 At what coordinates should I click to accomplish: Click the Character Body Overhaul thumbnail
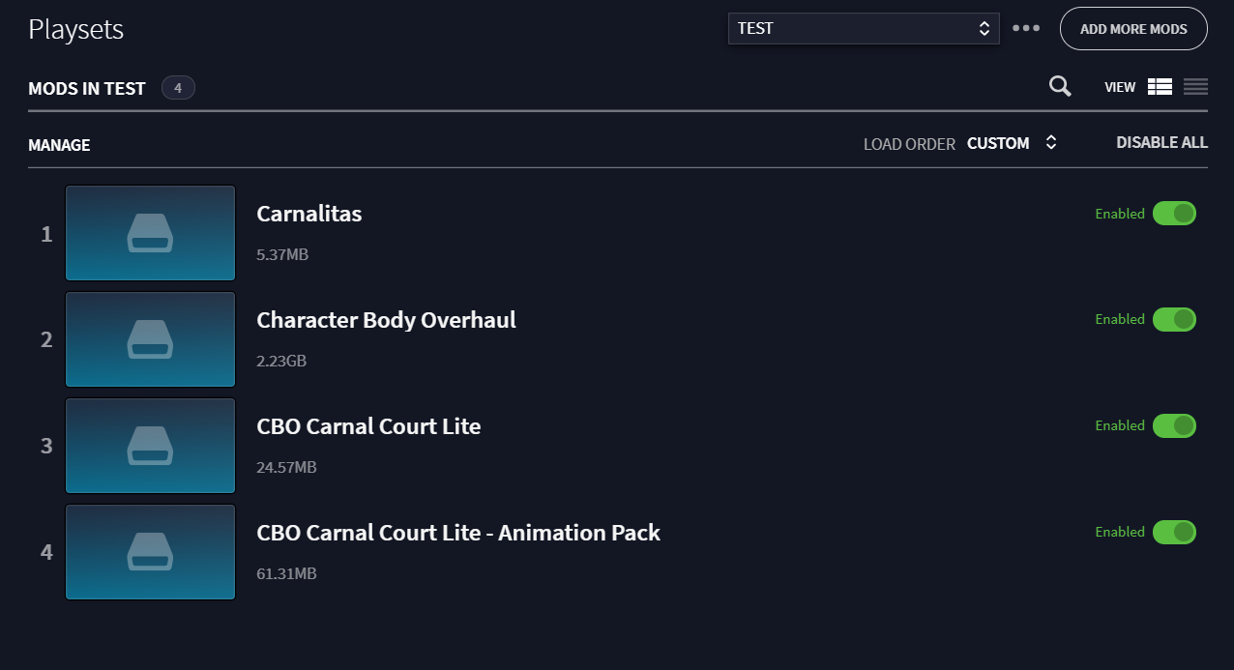coord(151,339)
